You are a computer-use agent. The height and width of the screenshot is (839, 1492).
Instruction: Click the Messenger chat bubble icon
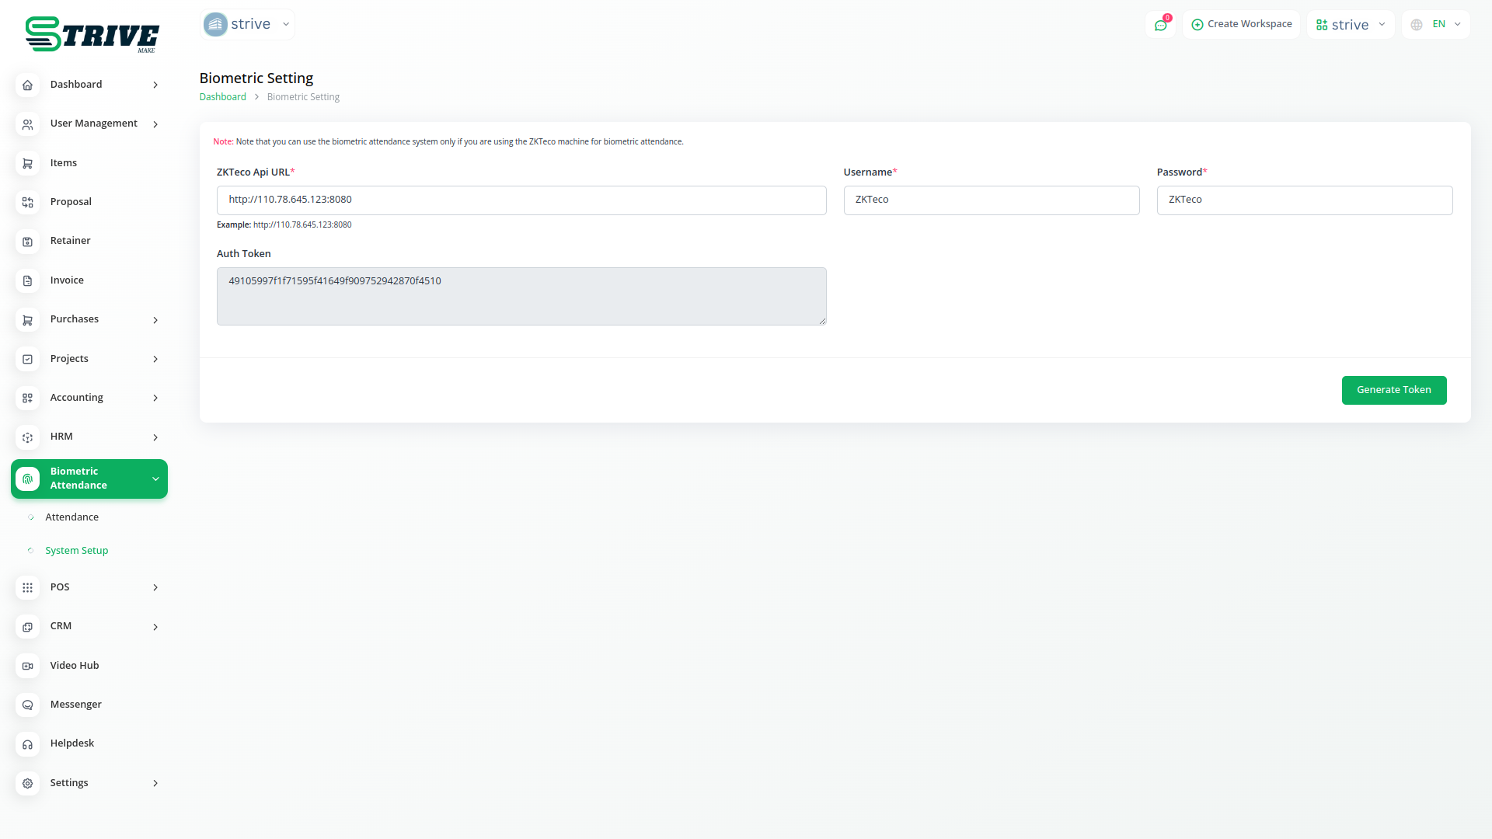pos(27,705)
